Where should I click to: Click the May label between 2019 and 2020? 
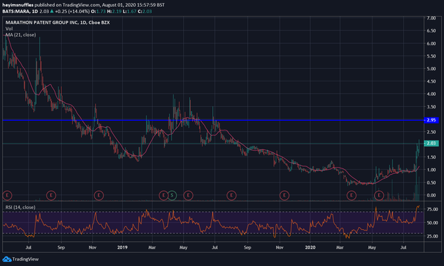(183, 247)
